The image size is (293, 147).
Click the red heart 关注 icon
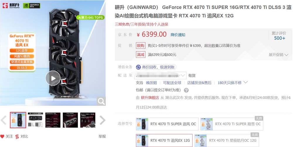2,136
